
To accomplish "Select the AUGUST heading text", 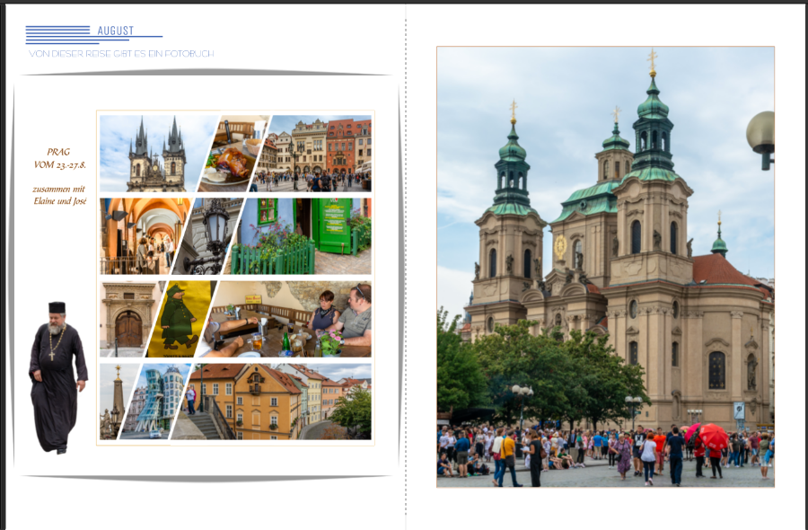I will click(x=116, y=31).
